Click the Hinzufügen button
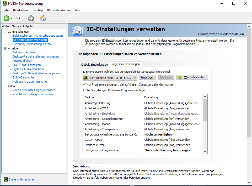The width and height of the screenshot is (252, 186). pyautogui.click(x=147, y=77)
